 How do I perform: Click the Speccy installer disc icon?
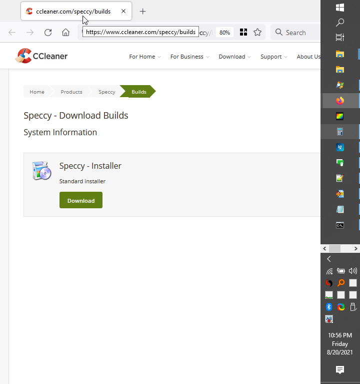[41, 171]
